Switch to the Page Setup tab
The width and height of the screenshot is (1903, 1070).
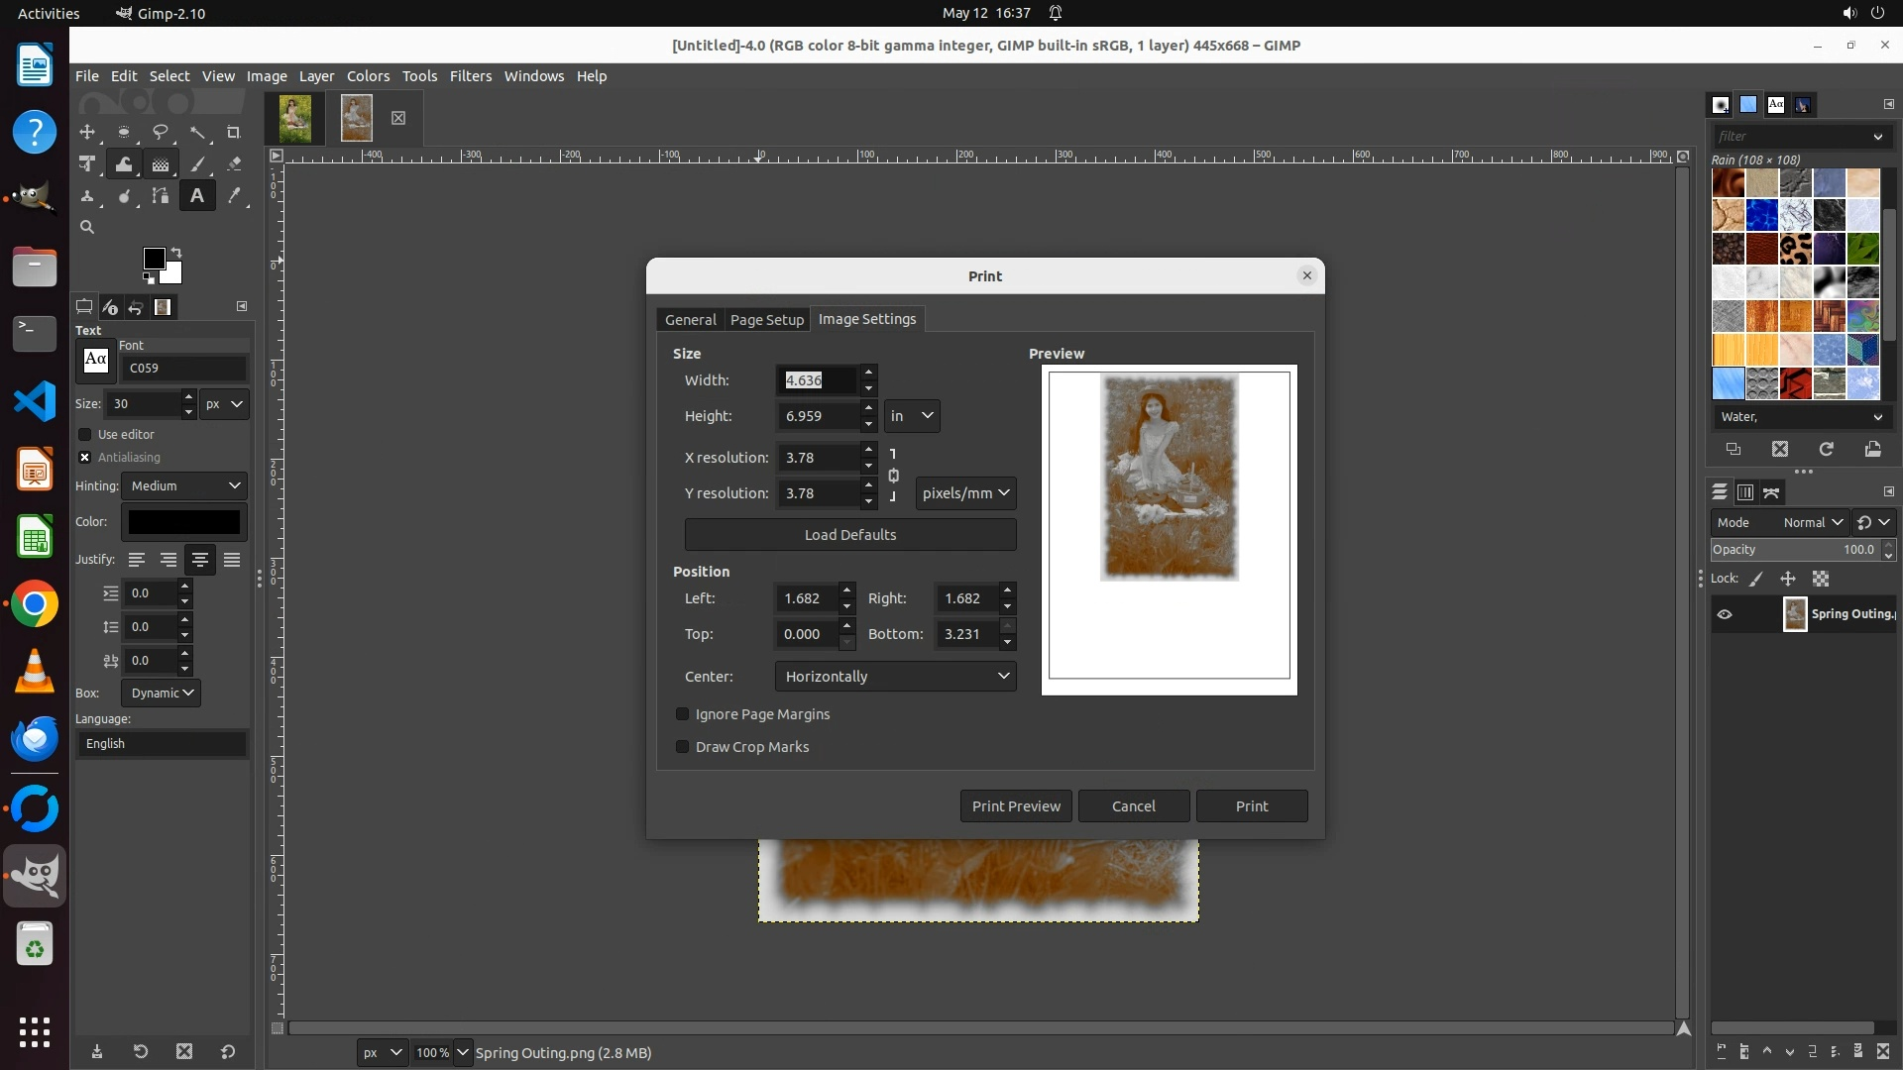[766, 320]
